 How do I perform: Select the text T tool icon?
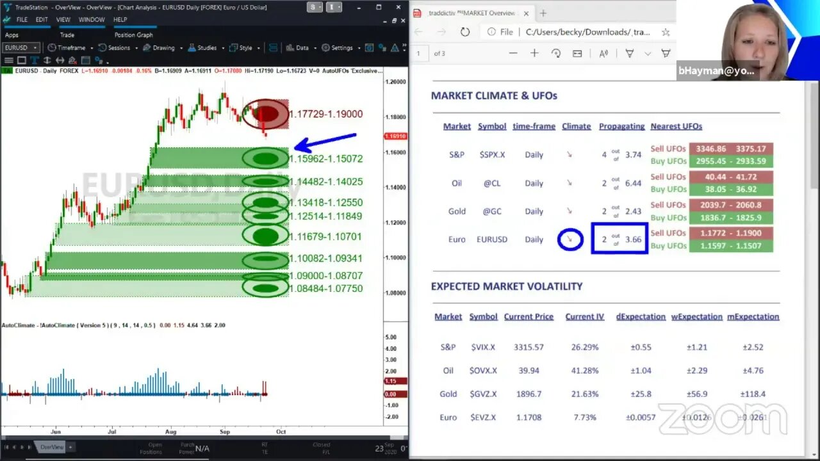[x=35, y=60]
